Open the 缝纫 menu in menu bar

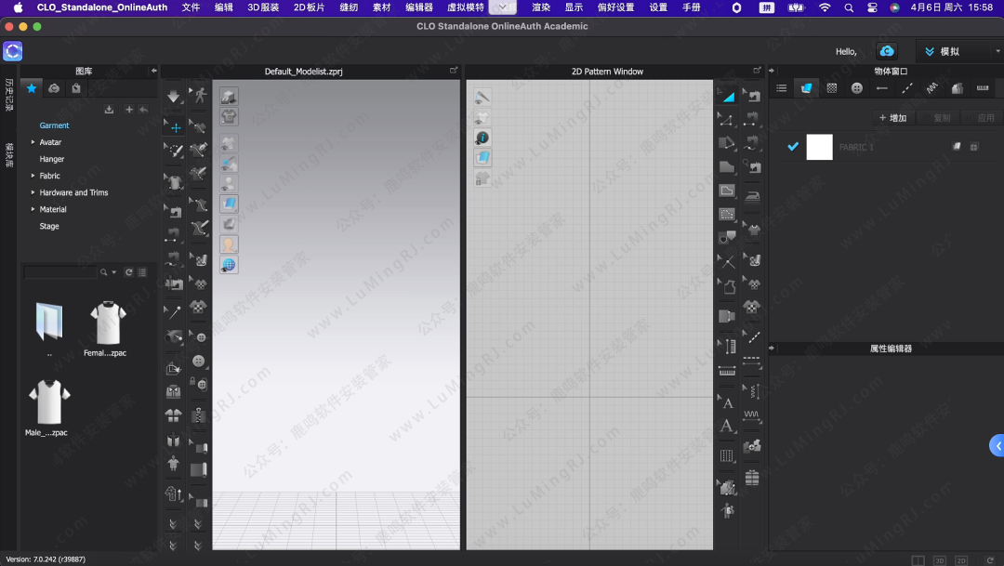coord(349,7)
